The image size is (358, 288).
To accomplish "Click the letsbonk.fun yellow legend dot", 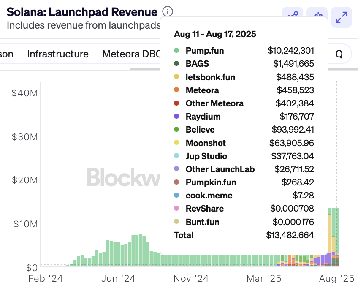I will [x=176, y=77].
